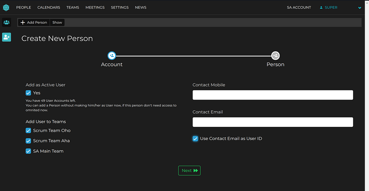369x191 pixels.
Task: Click the Contact Mobile input field
Action: [x=273, y=95]
